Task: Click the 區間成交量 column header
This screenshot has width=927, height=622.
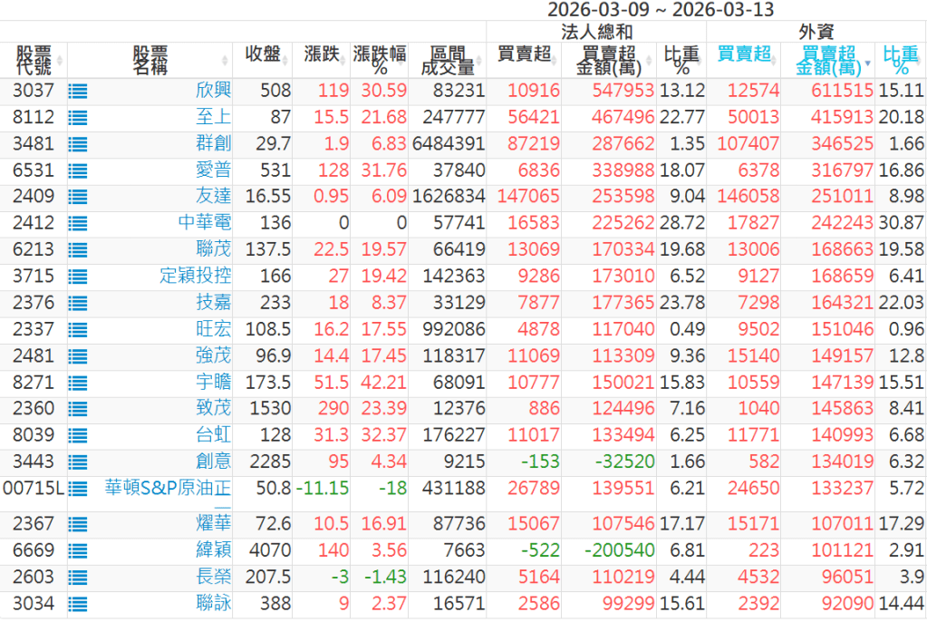Action: (447, 60)
